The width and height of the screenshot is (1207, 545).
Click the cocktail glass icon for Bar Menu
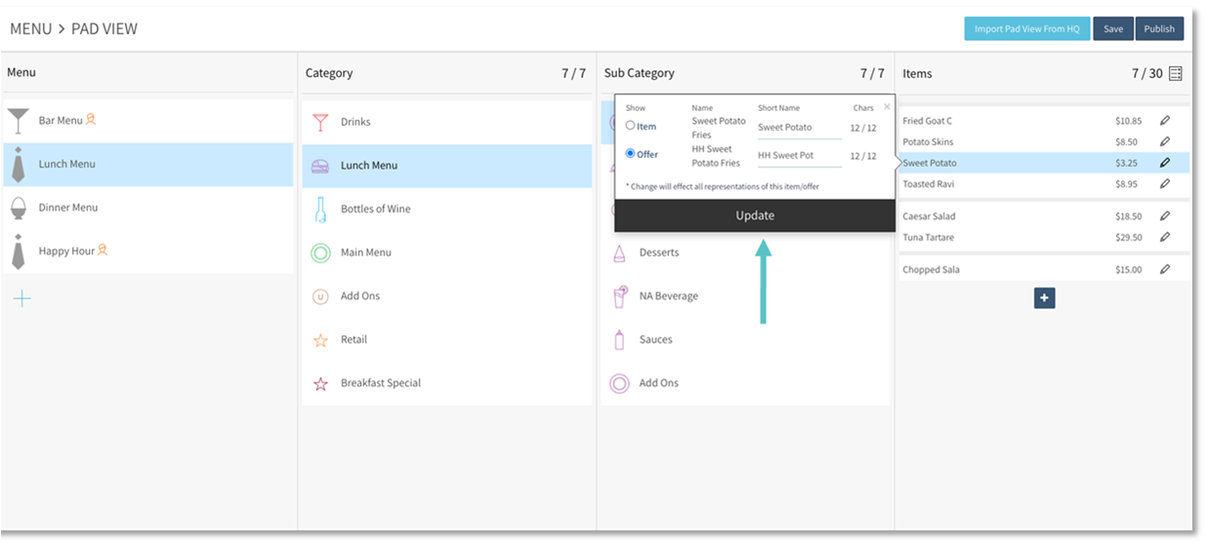19,121
